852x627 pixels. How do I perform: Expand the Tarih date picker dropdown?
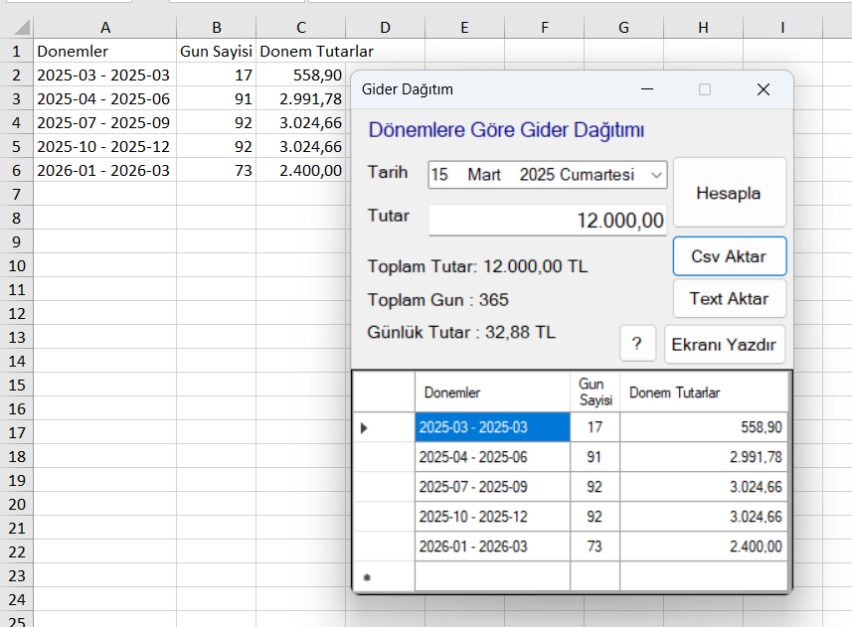(656, 175)
